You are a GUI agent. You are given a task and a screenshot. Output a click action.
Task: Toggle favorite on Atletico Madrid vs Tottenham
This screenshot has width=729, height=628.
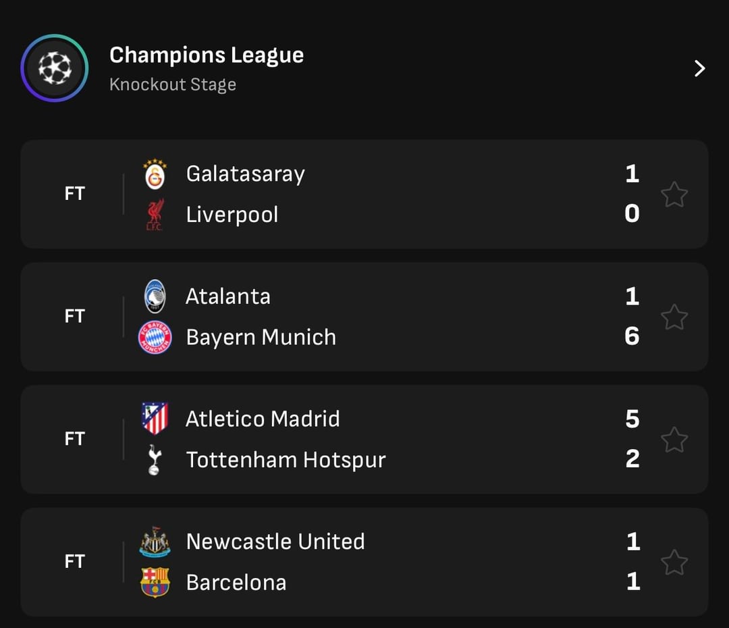point(674,440)
